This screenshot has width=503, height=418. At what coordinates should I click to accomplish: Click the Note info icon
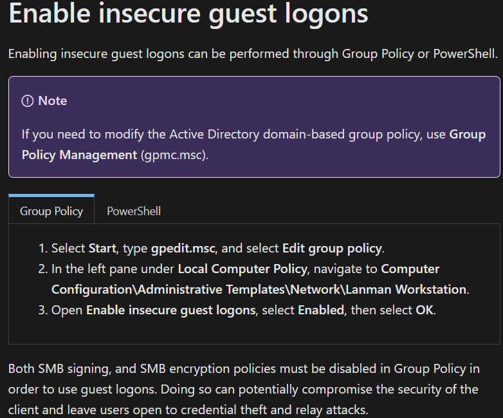[x=27, y=101]
